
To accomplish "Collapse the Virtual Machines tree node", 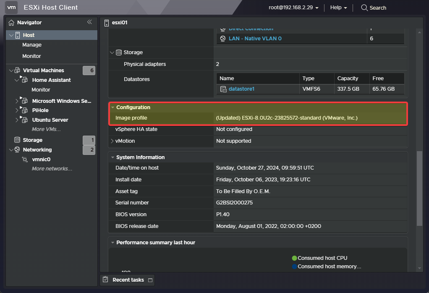I will 11,70.
